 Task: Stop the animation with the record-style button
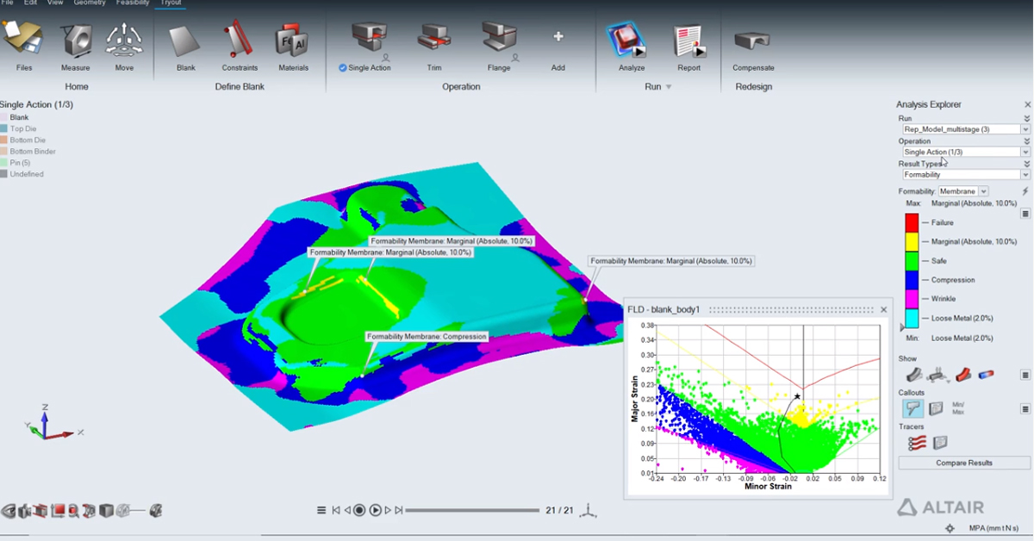[359, 510]
